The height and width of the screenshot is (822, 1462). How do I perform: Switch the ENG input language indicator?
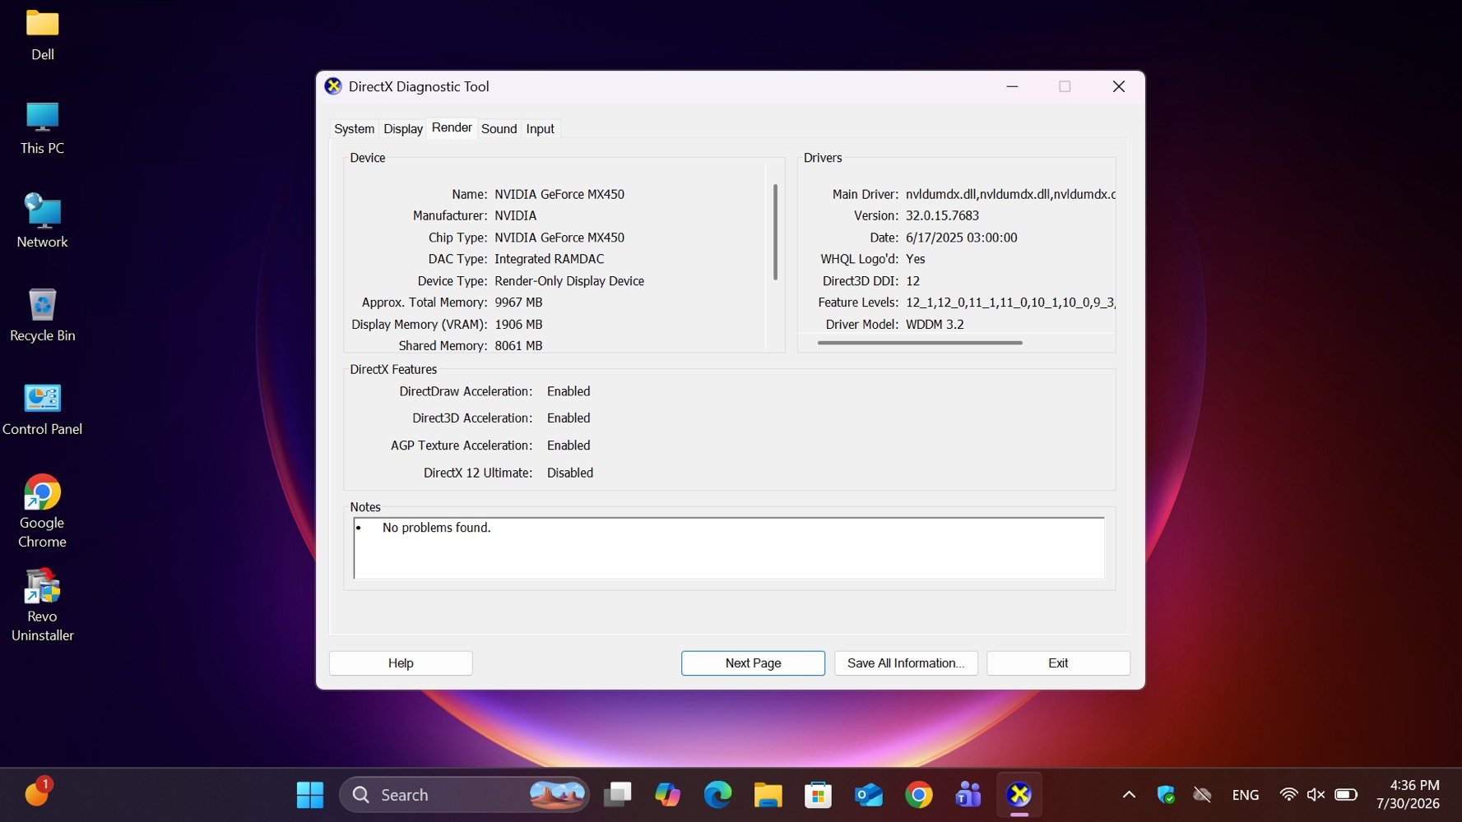pyautogui.click(x=1246, y=795)
